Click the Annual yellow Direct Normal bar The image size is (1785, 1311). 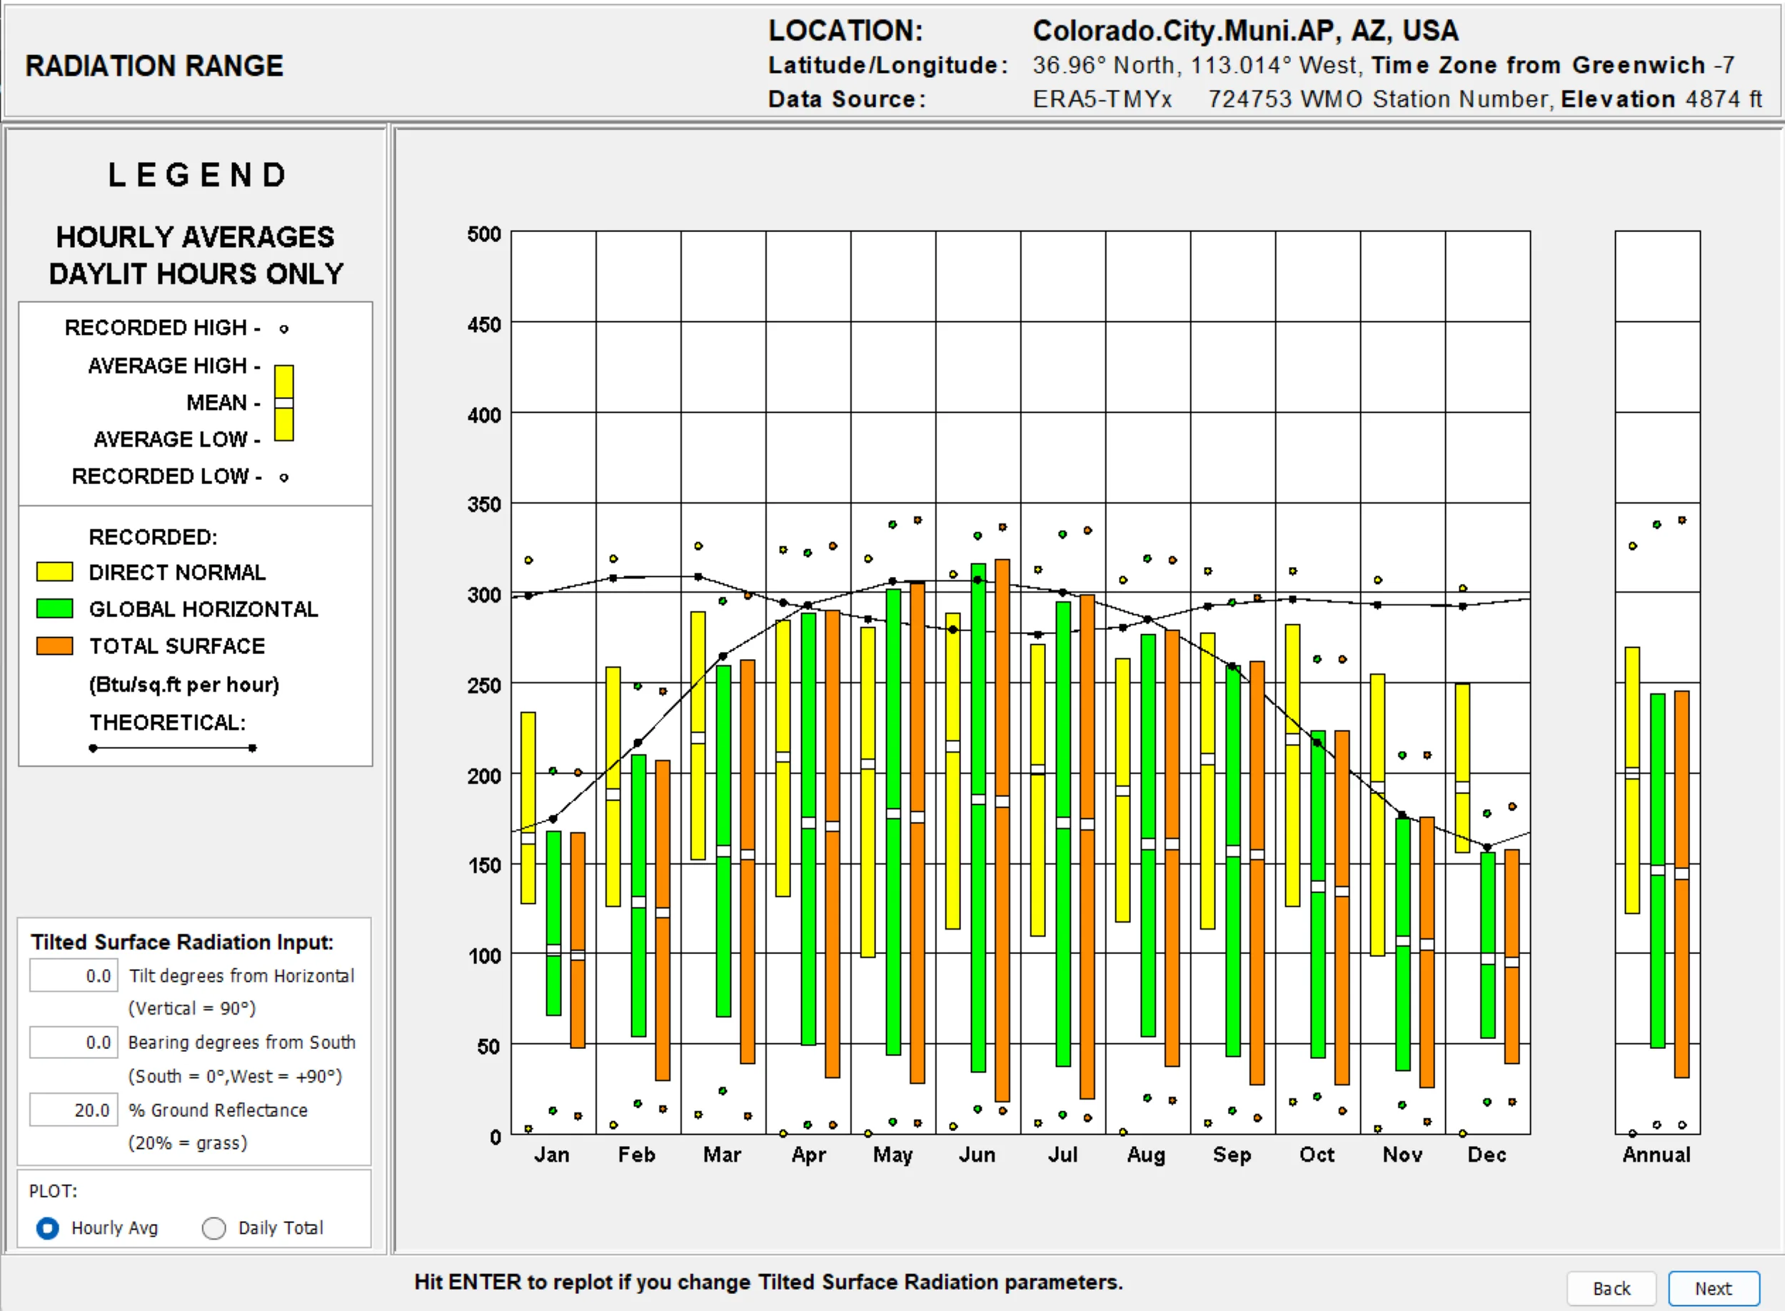coord(1633,780)
